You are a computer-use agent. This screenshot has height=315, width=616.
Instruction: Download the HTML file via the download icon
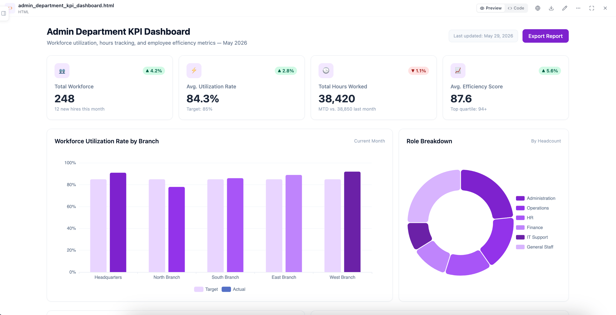pos(551,8)
